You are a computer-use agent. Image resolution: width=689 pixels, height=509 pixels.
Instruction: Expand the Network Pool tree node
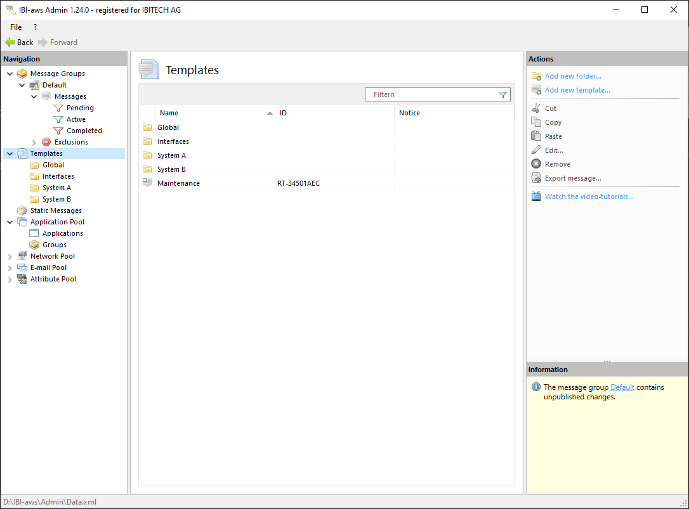[x=10, y=257]
